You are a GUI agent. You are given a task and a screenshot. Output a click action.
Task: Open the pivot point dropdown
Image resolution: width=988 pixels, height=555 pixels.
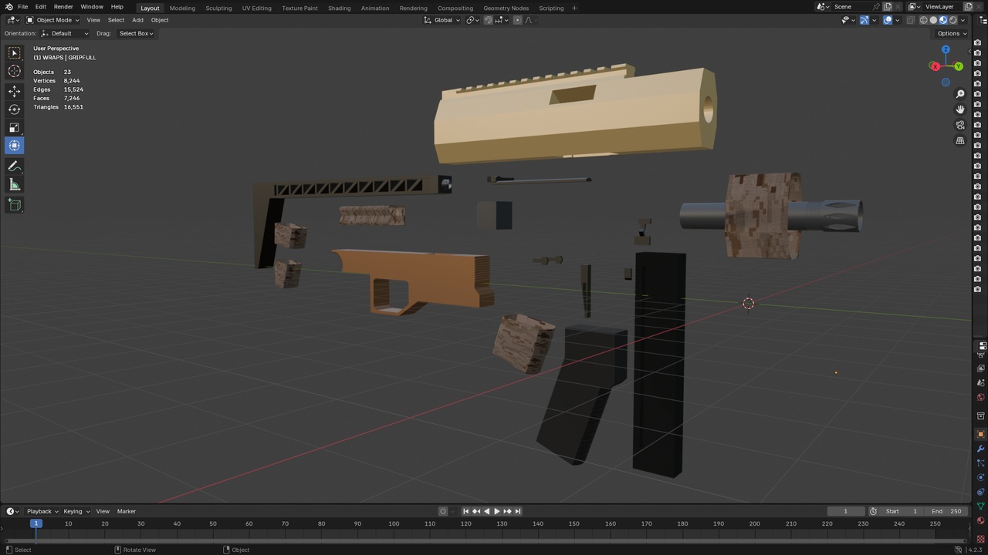click(472, 20)
